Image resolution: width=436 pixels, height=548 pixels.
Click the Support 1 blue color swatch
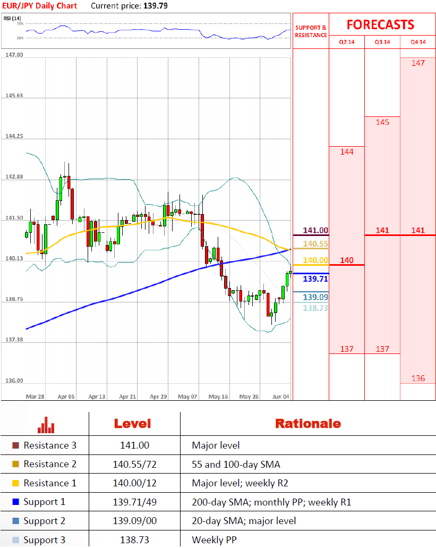tap(16, 502)
